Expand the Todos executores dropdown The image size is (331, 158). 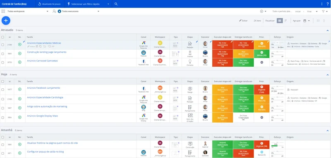tap(78, 12)
